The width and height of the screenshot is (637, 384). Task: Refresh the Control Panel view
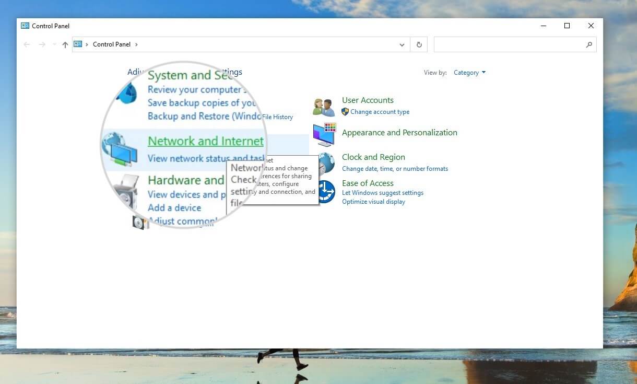419,45
